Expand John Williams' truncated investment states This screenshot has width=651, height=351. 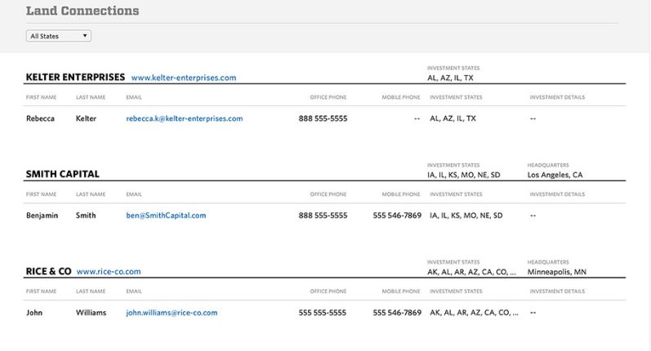click(515, 313)
